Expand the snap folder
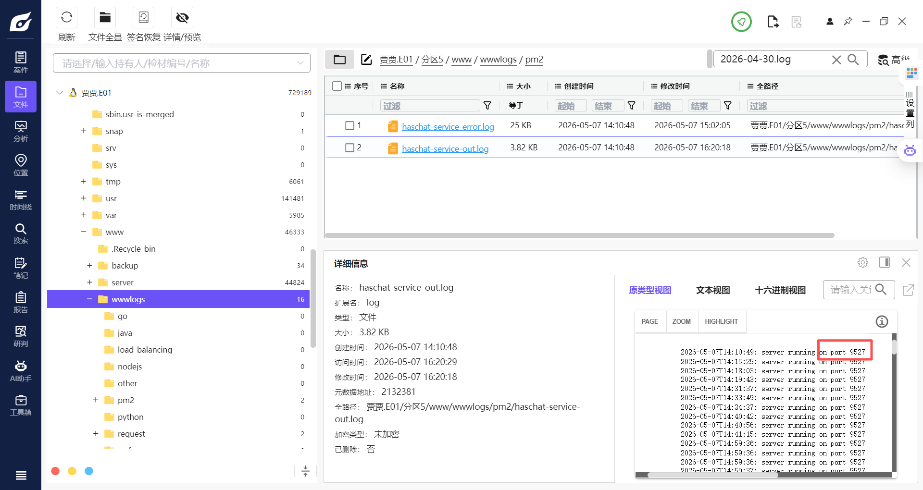This screenshot has width=923, height=490. 84,131
